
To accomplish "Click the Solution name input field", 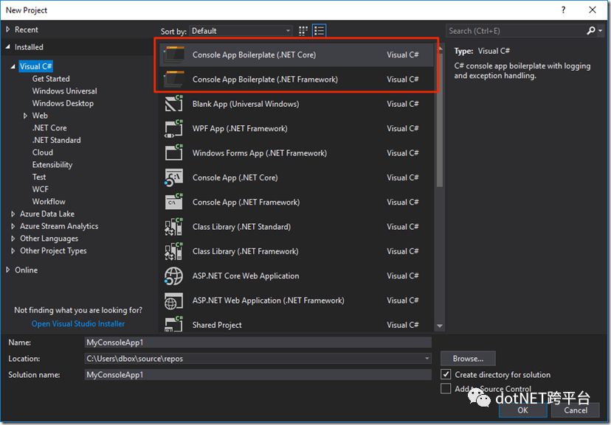I will (258, 374).
